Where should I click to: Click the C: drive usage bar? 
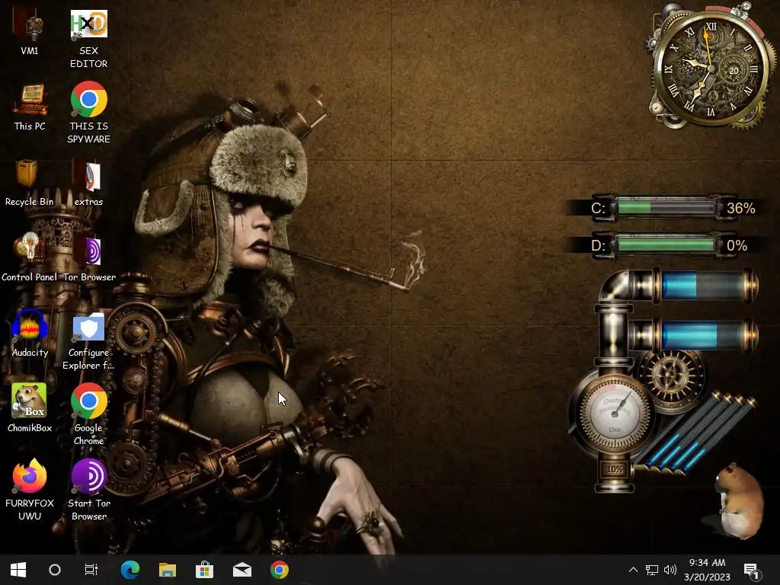[x=666, y=207]
